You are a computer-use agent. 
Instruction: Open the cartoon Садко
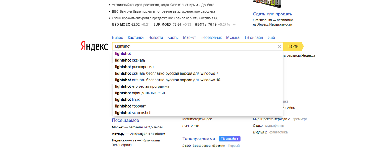258,126
